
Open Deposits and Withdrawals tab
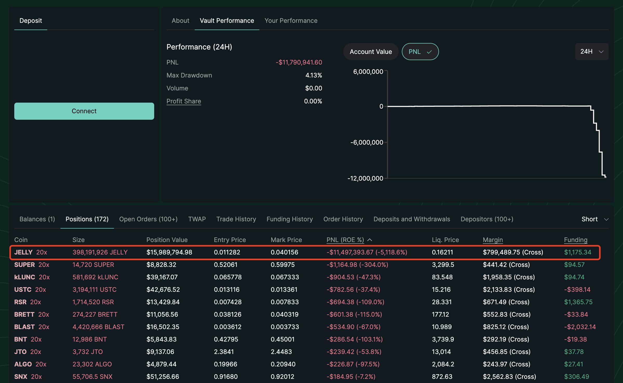pos(411,219)
